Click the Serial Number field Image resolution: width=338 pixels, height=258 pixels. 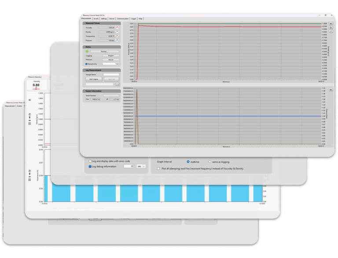click(111, 95)
